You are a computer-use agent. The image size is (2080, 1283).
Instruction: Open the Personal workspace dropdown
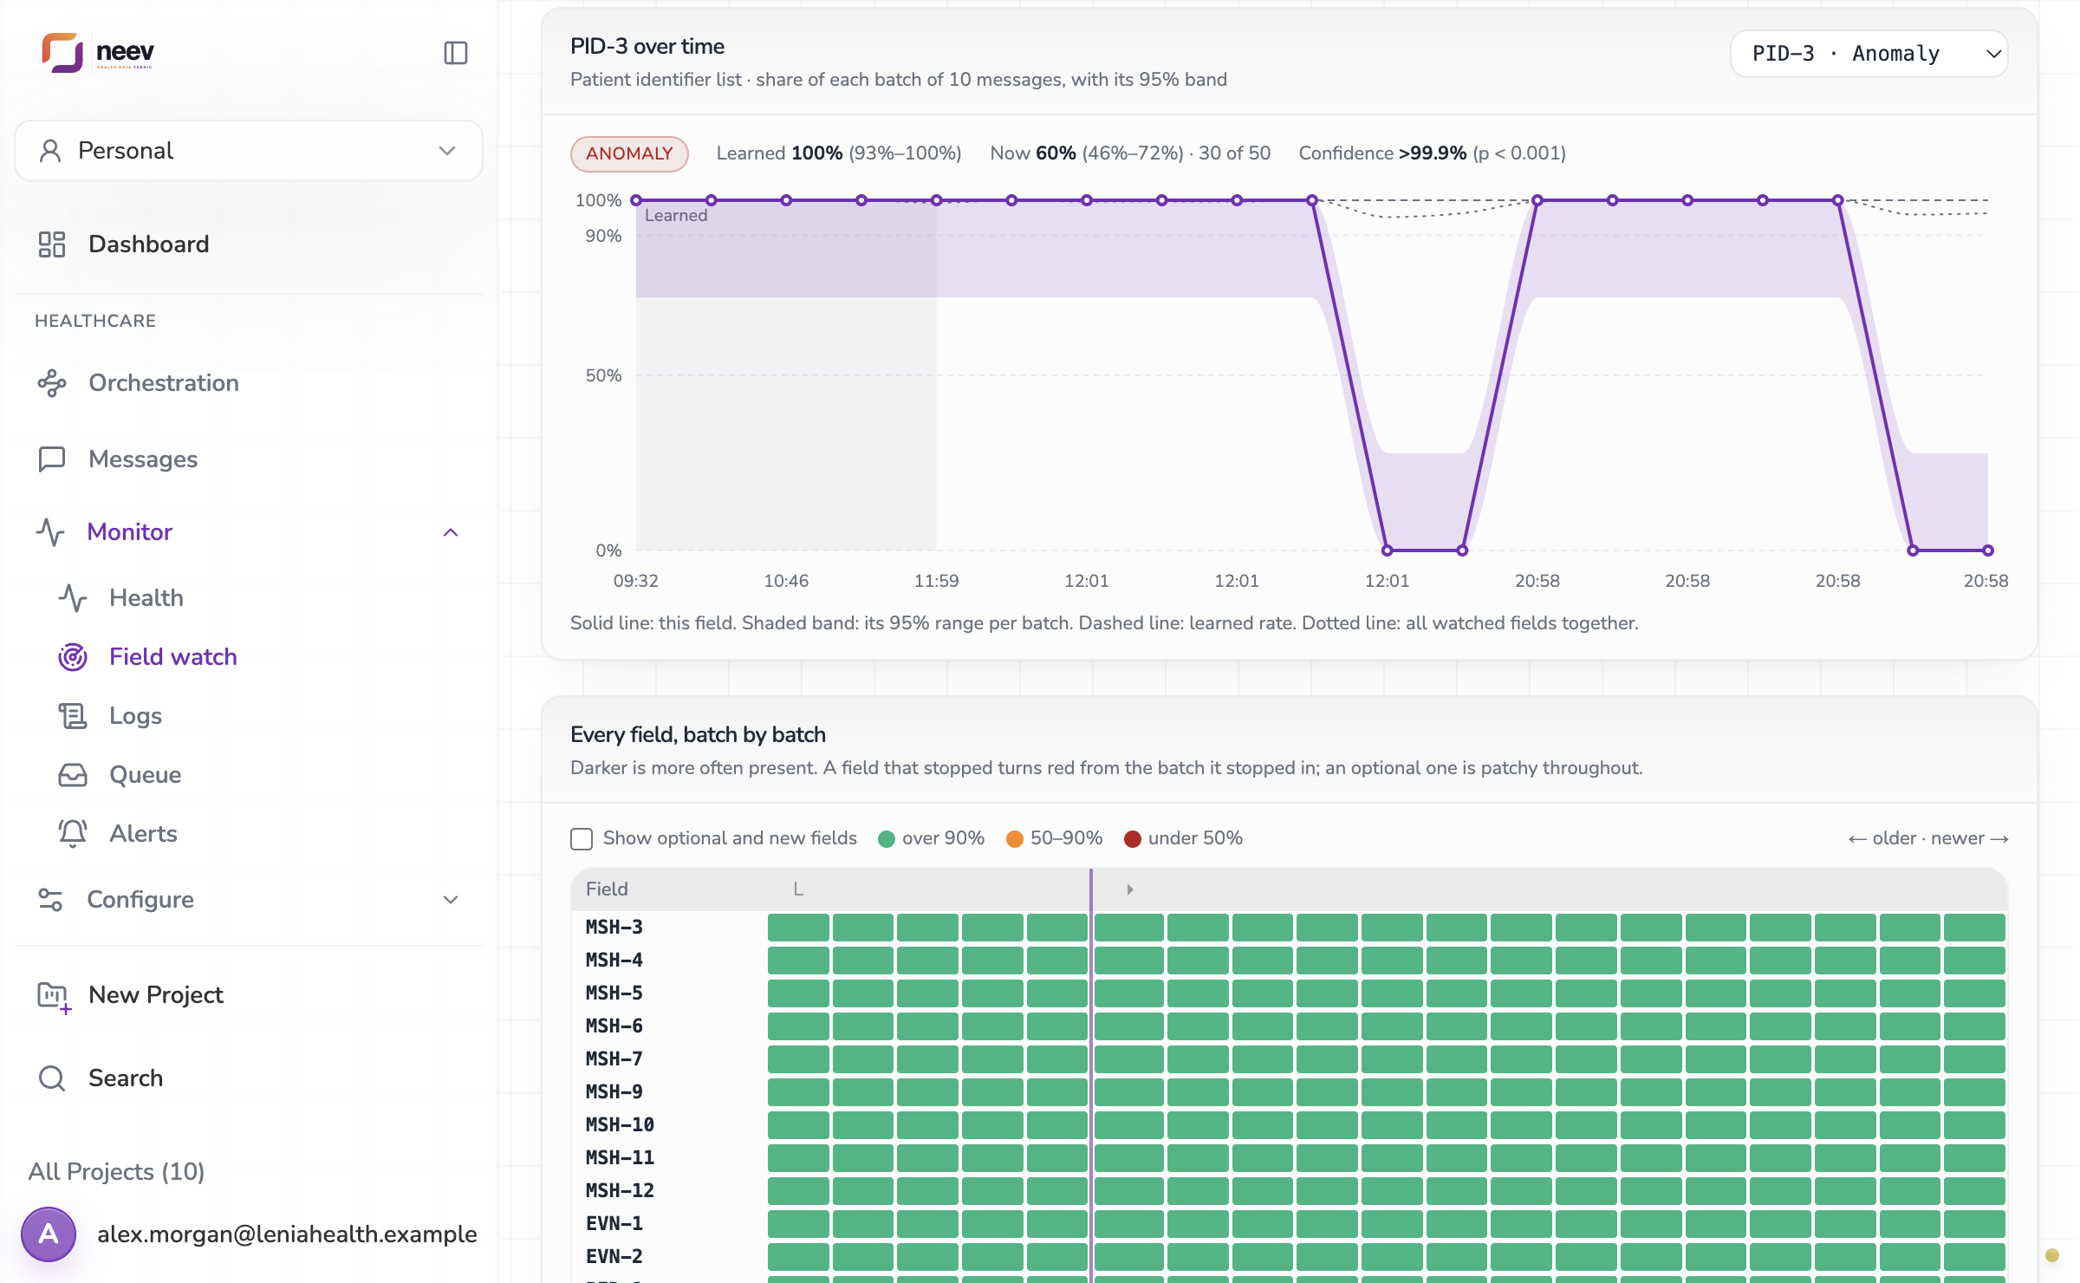[x=249, y=151]
